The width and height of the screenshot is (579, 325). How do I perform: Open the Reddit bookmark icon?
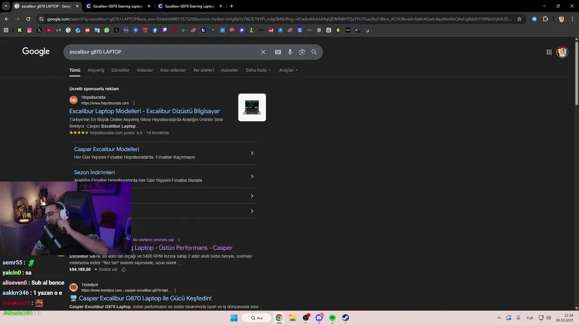[87, 30]
